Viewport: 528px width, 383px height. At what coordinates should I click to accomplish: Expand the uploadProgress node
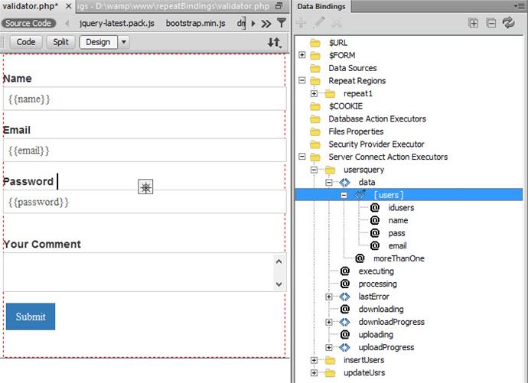328,347
